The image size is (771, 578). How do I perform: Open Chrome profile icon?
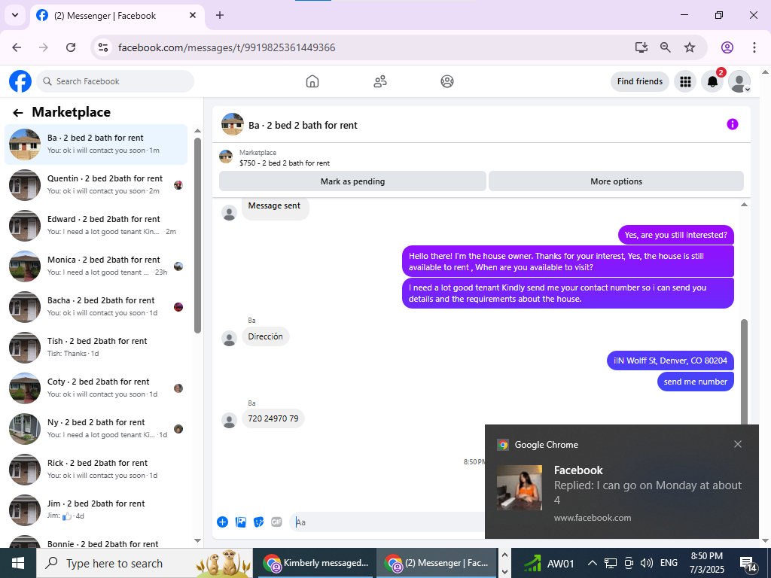[x=727, y=47]
